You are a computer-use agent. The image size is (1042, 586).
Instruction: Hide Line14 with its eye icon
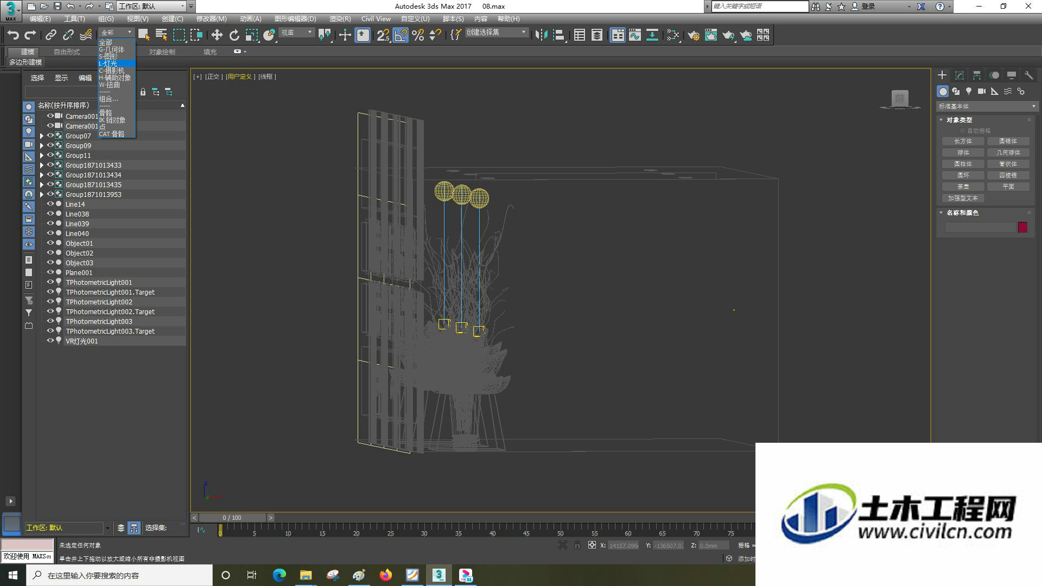point(50,204)
